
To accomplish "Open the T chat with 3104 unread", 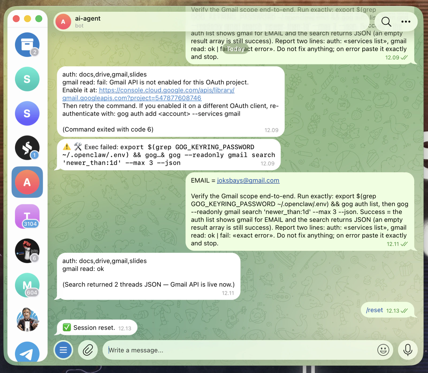I will [27, 216].
